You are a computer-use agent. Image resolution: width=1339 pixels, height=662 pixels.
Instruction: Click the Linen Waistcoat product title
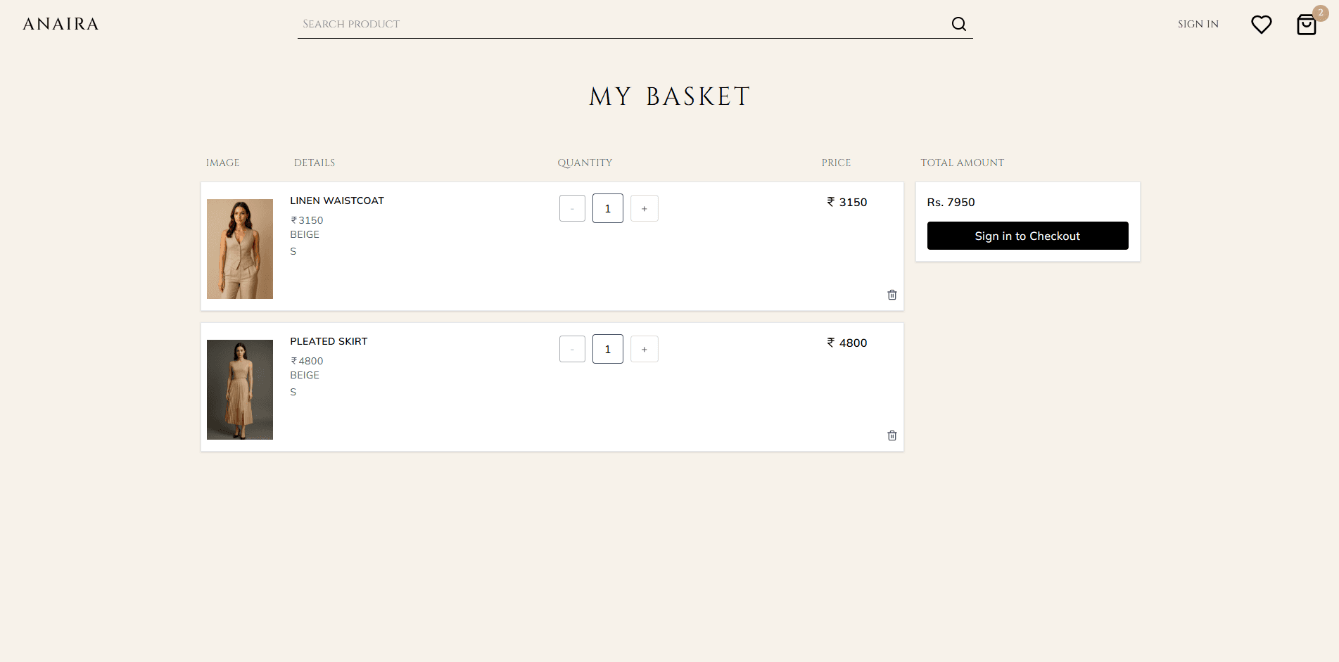pyautogui.click(x=337, y=200)
